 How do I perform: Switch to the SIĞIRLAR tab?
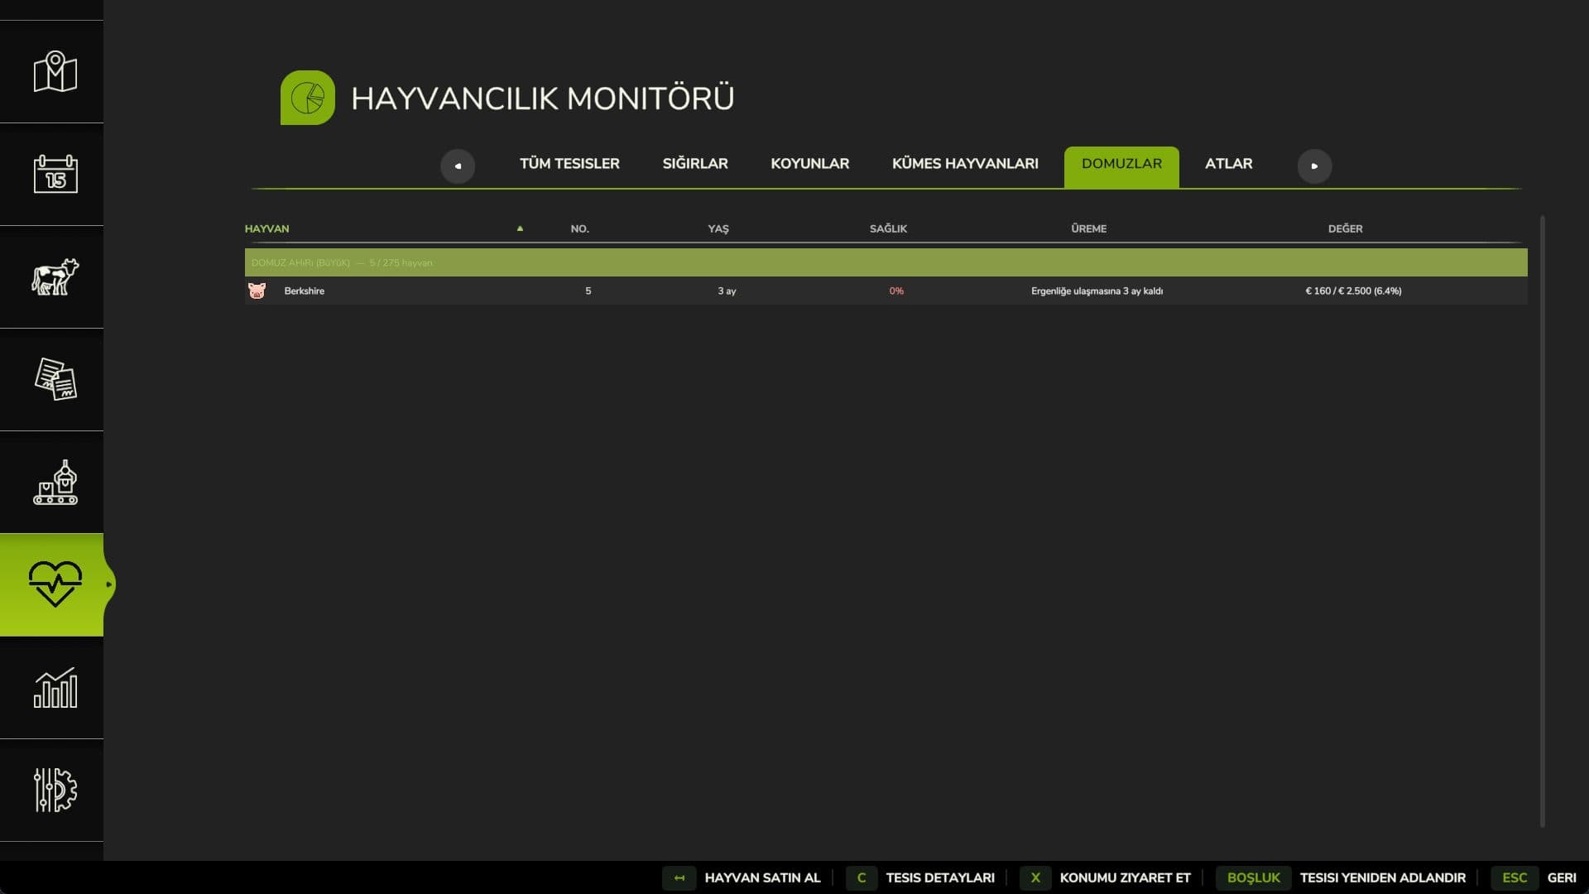coord(695,164)
